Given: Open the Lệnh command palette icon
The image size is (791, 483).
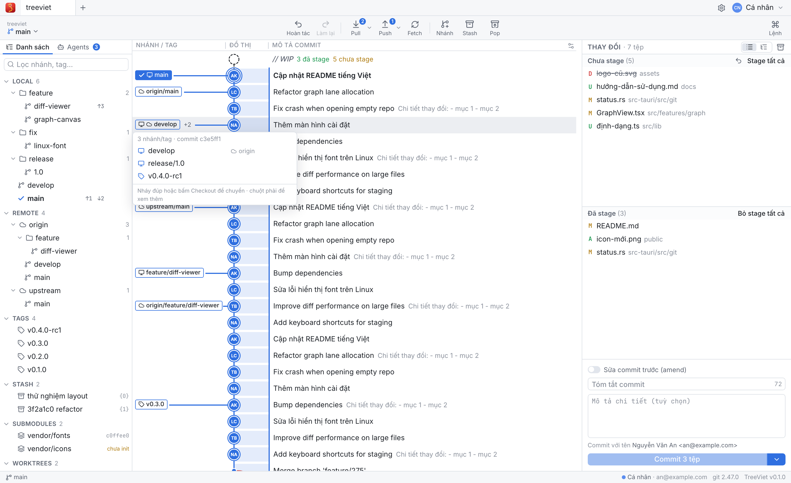Looking at the screenshot, I should [775, 24].
